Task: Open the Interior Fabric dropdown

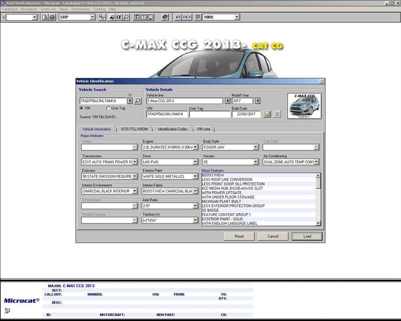Action: click(195, 191)
